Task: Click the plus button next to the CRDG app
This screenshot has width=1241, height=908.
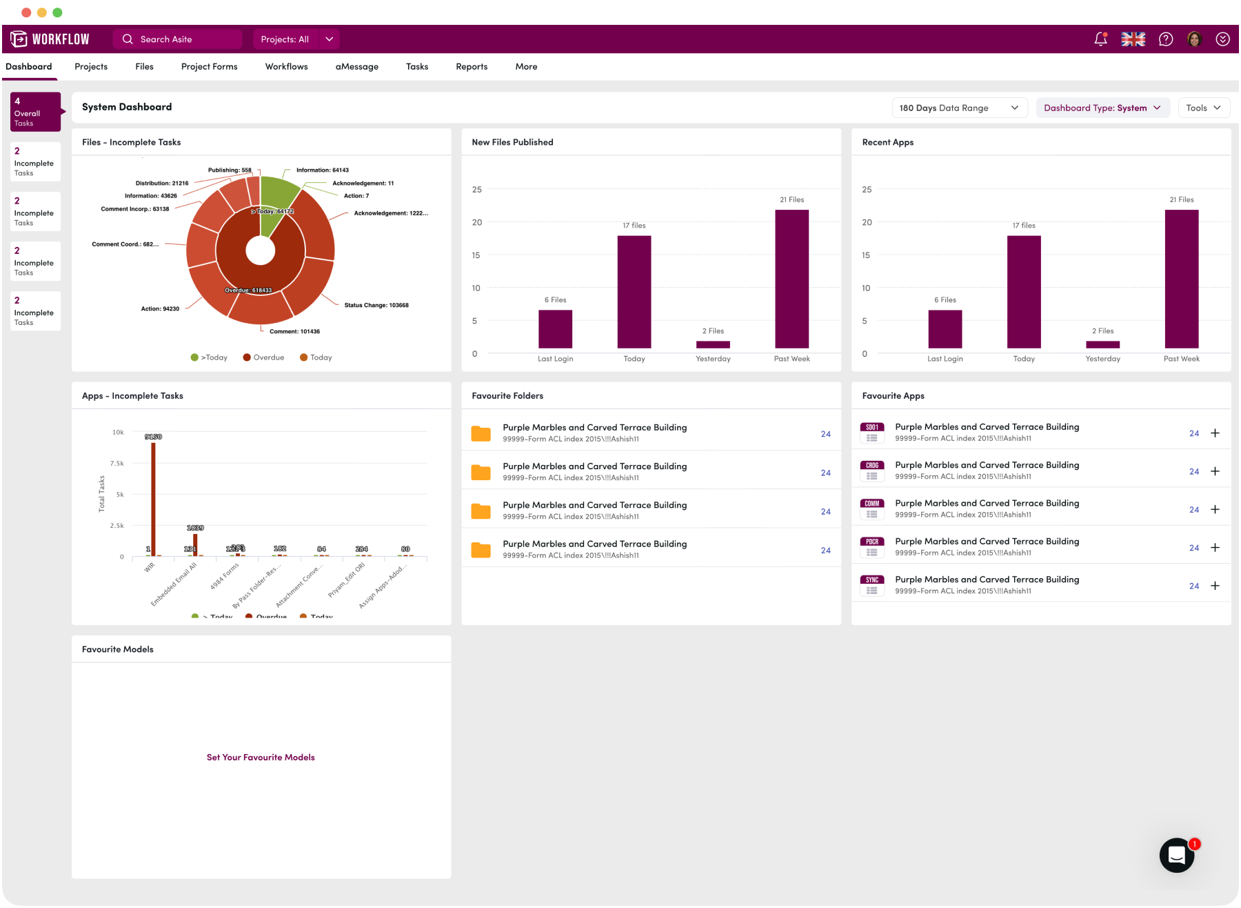Action: pyautogui.click(x=1215, y=471)
